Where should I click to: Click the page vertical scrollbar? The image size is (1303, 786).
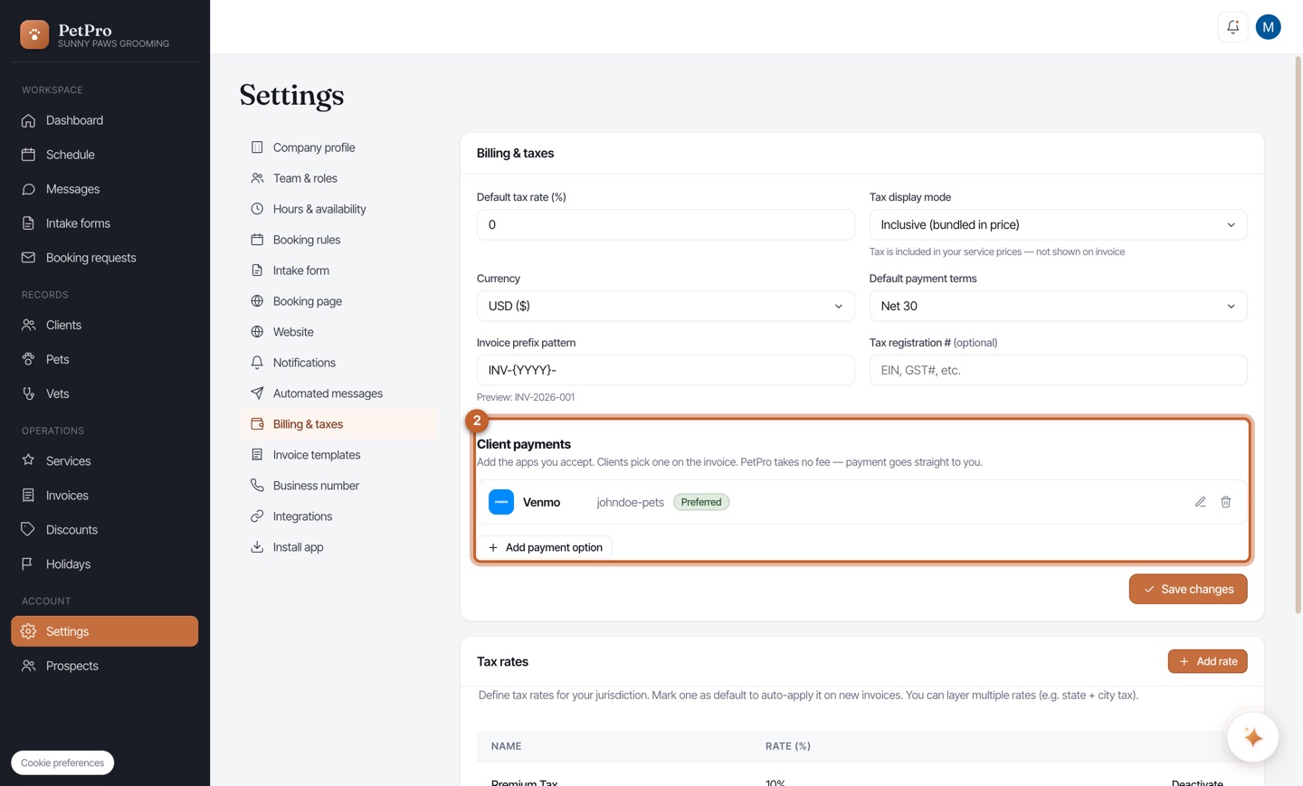(1298, 335)
